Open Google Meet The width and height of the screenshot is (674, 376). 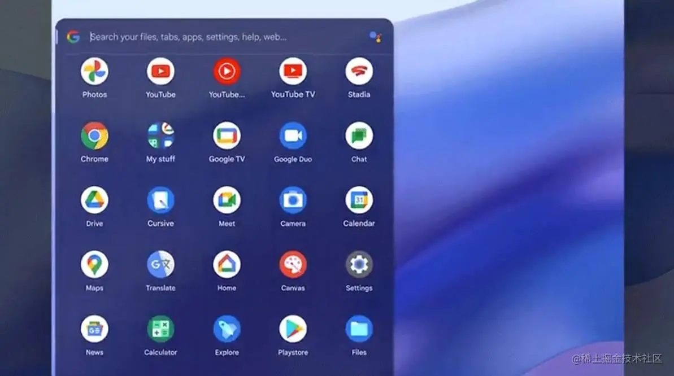click(x=227, y=200)
